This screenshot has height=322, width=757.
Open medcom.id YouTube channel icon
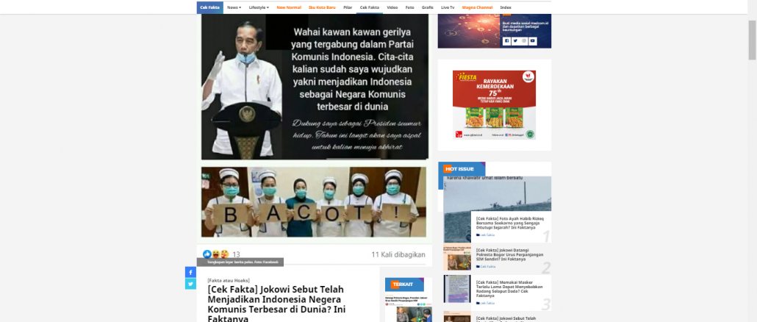click(x=533, y=41)
